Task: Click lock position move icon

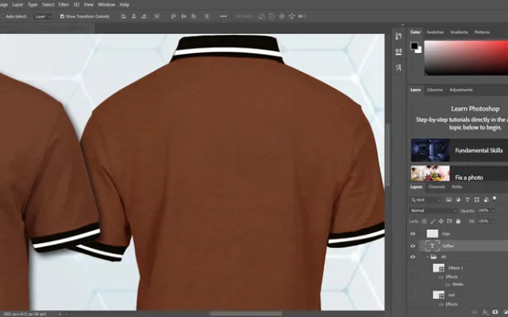Action: (441, 222)
